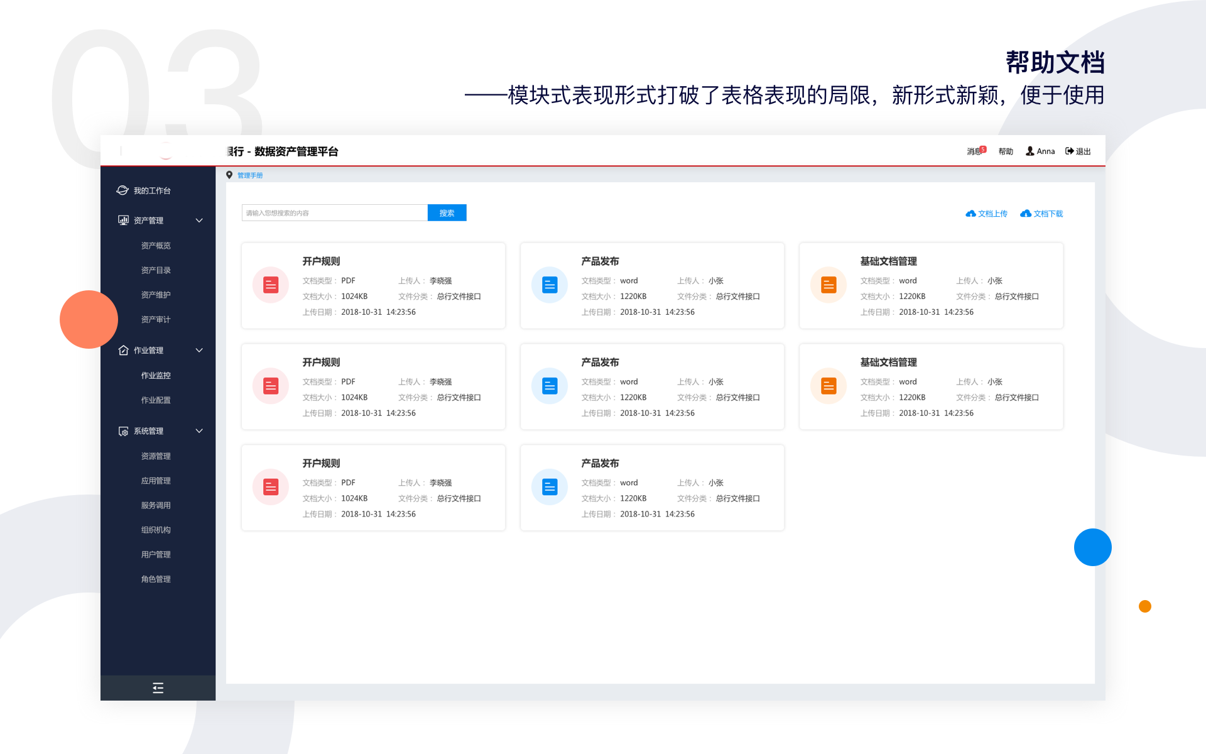Screen dimensions: 1206x754
Task: Click the Anna user profile icon
Action: (1030, 151)
